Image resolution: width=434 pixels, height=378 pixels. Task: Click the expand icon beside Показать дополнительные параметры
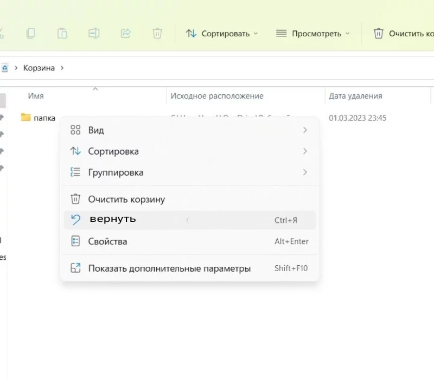click(x=75, y=268)
